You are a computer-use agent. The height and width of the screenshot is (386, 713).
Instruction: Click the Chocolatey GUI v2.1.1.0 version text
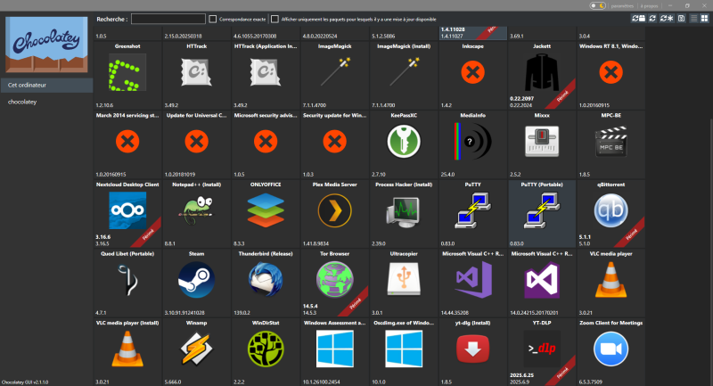click(x=25, y=382)
